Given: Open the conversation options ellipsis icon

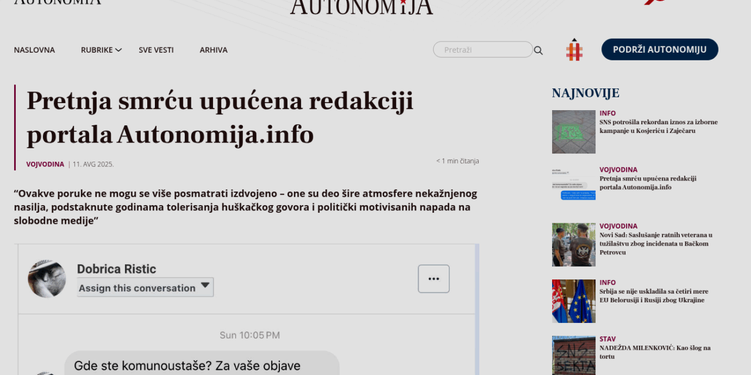Looking at the screenshot, I should [x=434, y=278].
